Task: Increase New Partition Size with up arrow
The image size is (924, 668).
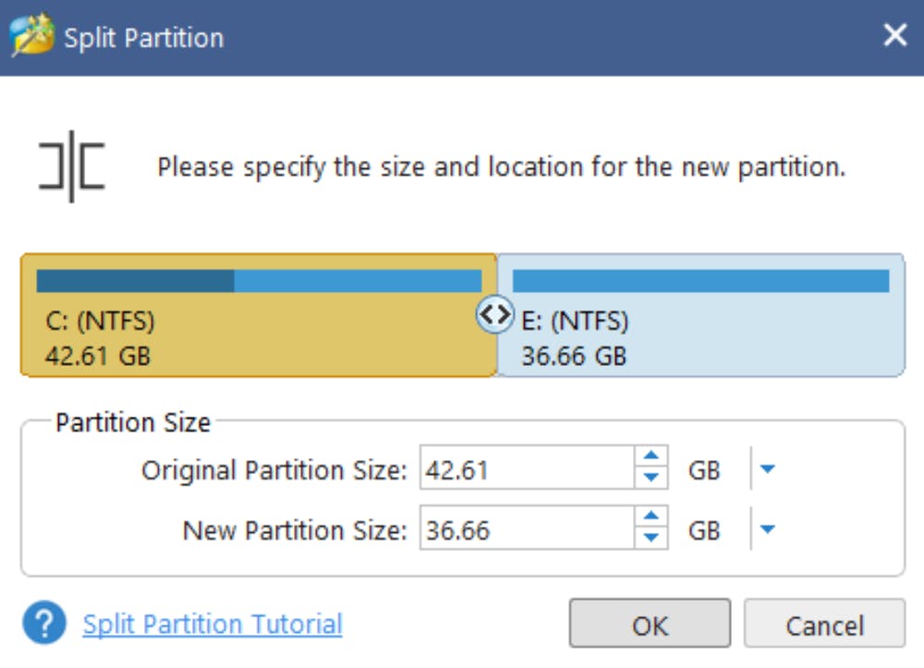Action: 652,517
